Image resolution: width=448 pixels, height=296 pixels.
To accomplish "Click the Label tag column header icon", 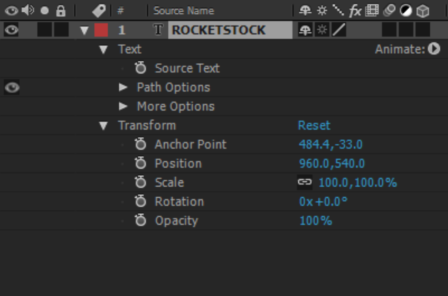I will [x=99, y=11].
